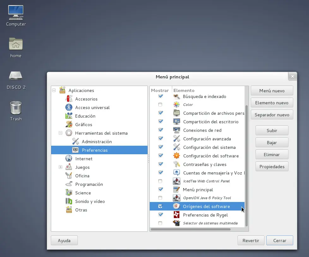Click the Compartición del escritorio icon

pyautogui.click(x=176, y=121)
